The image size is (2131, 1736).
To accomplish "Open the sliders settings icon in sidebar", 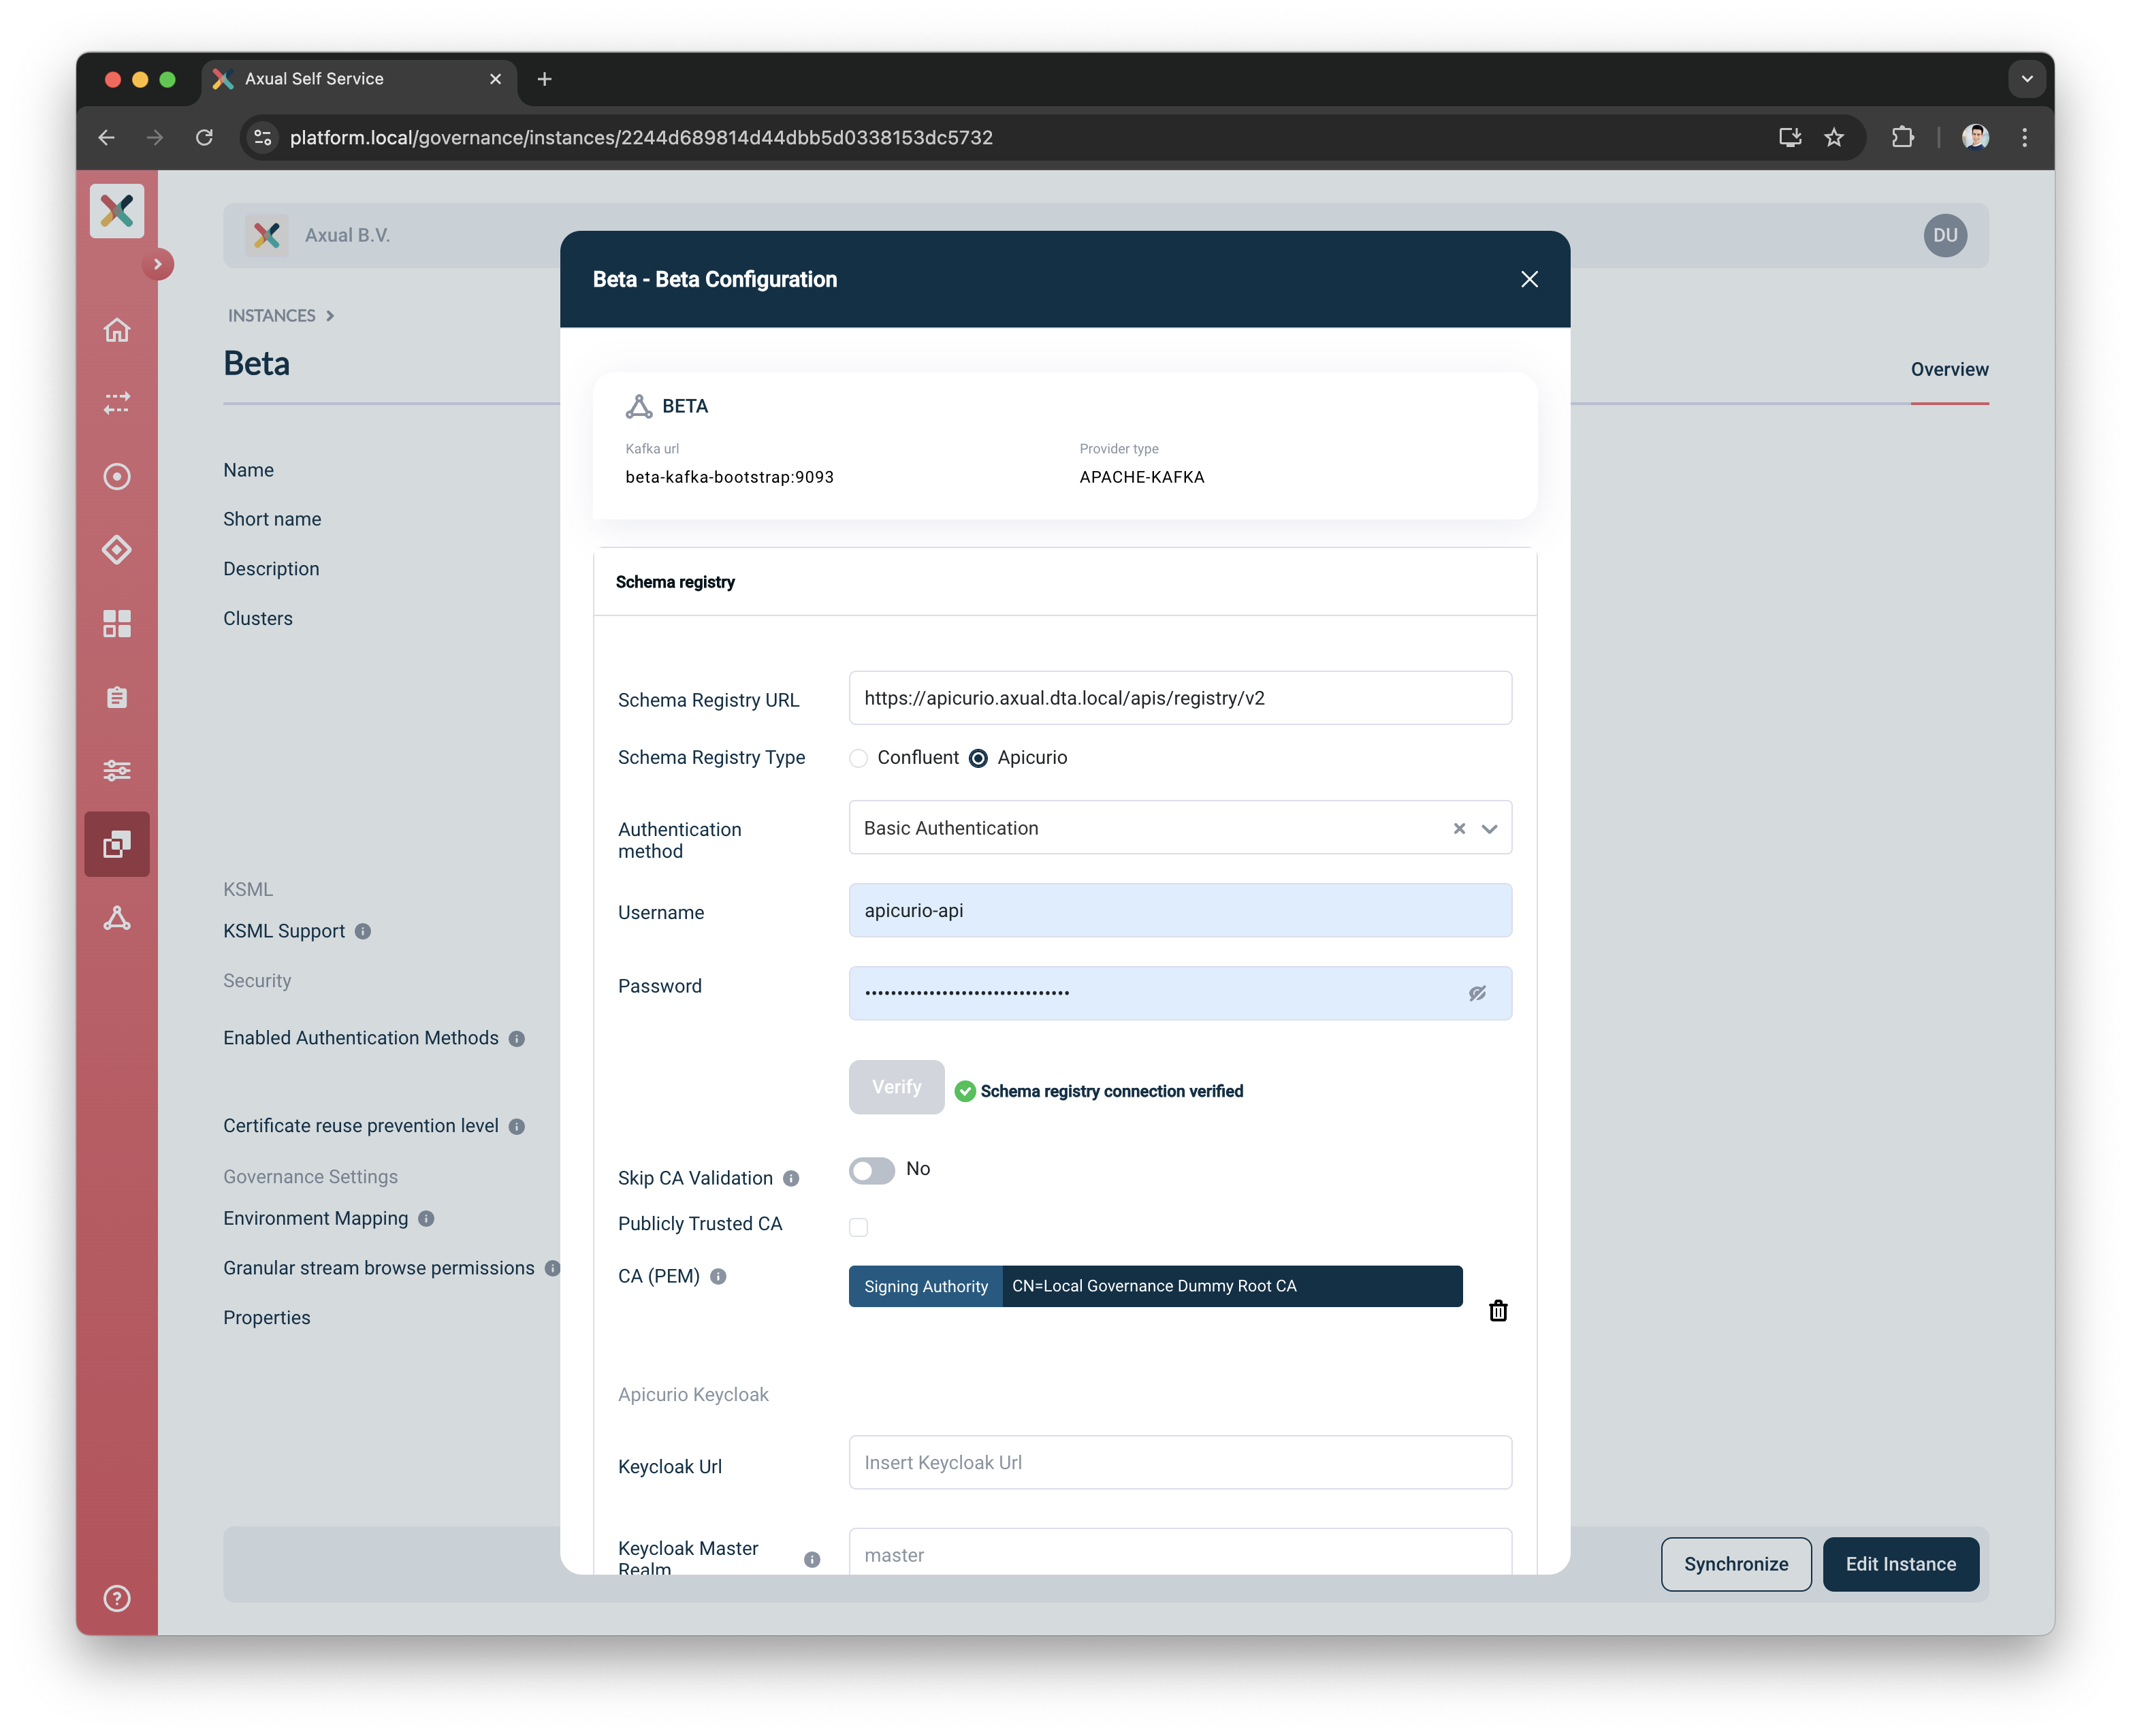I will coord(117,770).
